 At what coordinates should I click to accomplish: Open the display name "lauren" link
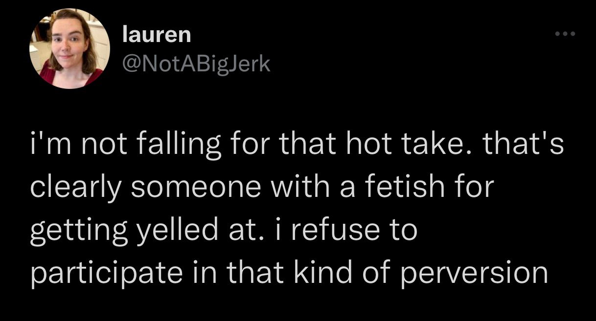157,35
